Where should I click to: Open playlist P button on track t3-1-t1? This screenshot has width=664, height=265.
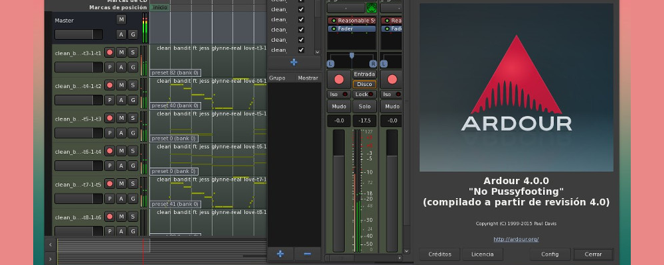110,67
